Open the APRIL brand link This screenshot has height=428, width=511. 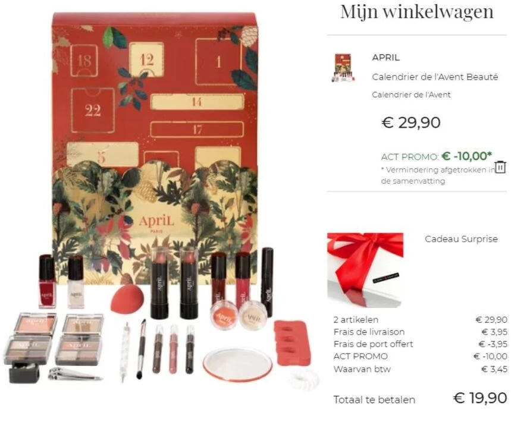coord(385,57)
